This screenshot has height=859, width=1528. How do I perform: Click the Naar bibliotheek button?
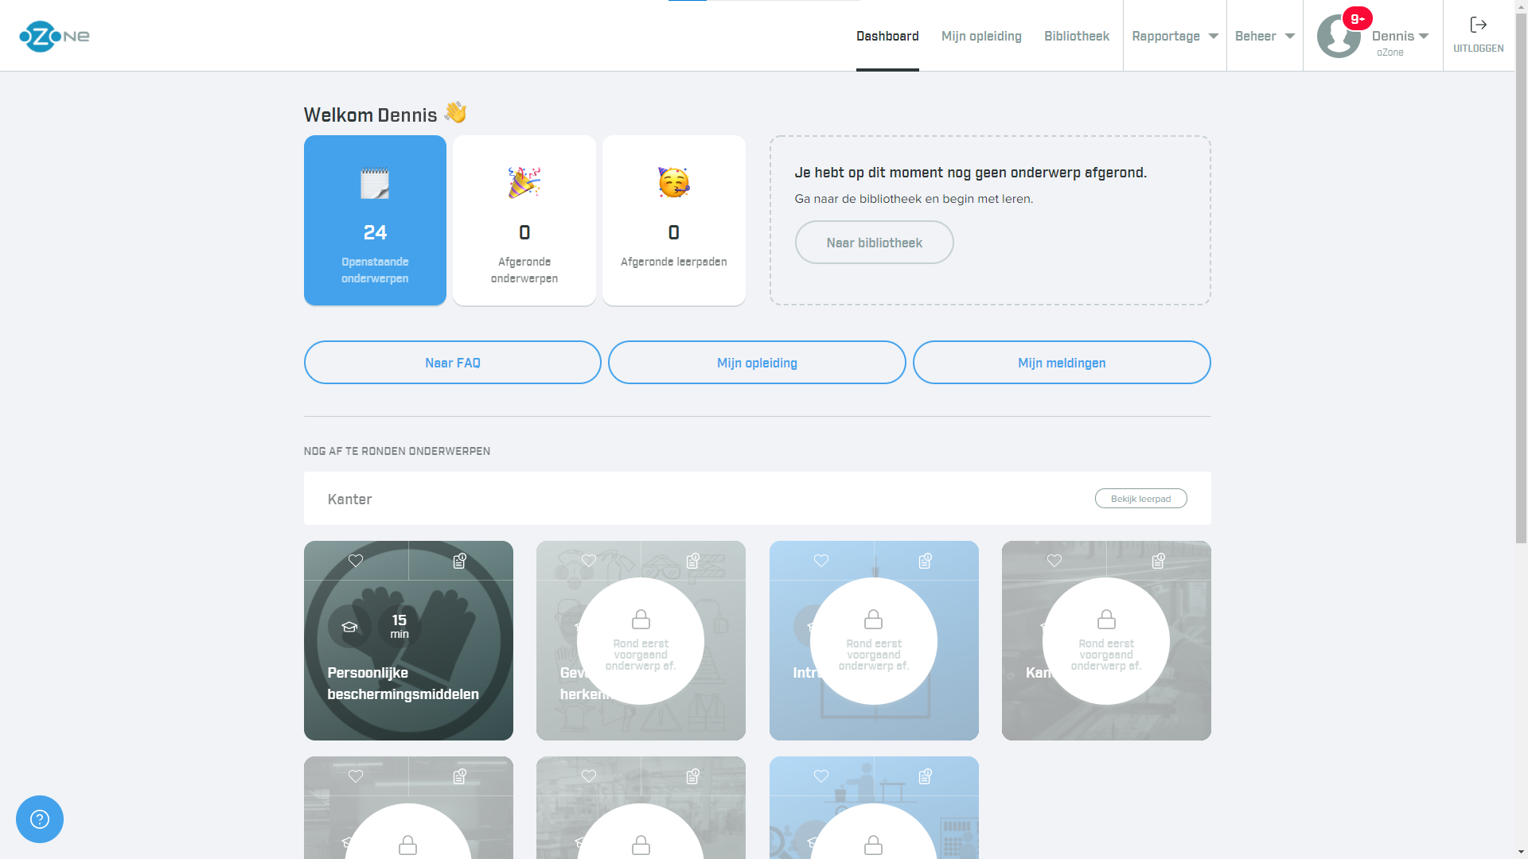click(874, 243)
